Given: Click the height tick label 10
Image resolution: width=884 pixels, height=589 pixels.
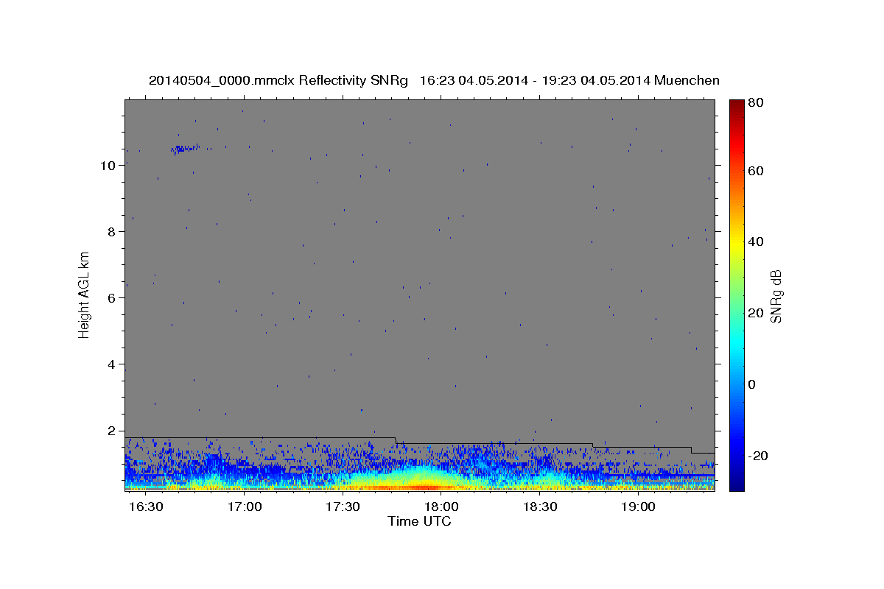Looking at the screenshot, I should (x=108, y=166).
